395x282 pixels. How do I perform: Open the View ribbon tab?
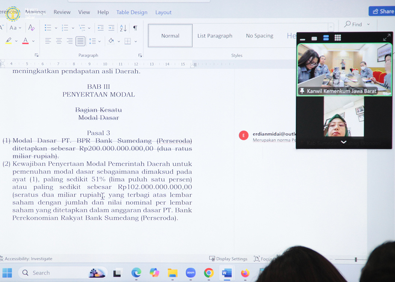(x=84, y=12)
